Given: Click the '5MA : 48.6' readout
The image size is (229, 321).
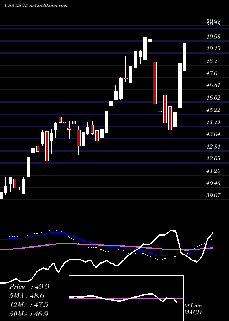Looking at the screenshot, I should pos(27,296).
